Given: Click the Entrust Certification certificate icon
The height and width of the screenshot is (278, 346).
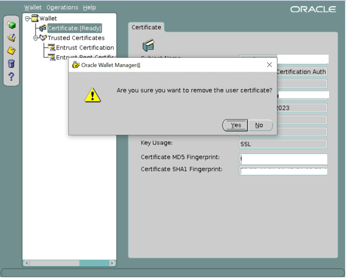Looking at the screenshot, I should click(x=51, y=48).
